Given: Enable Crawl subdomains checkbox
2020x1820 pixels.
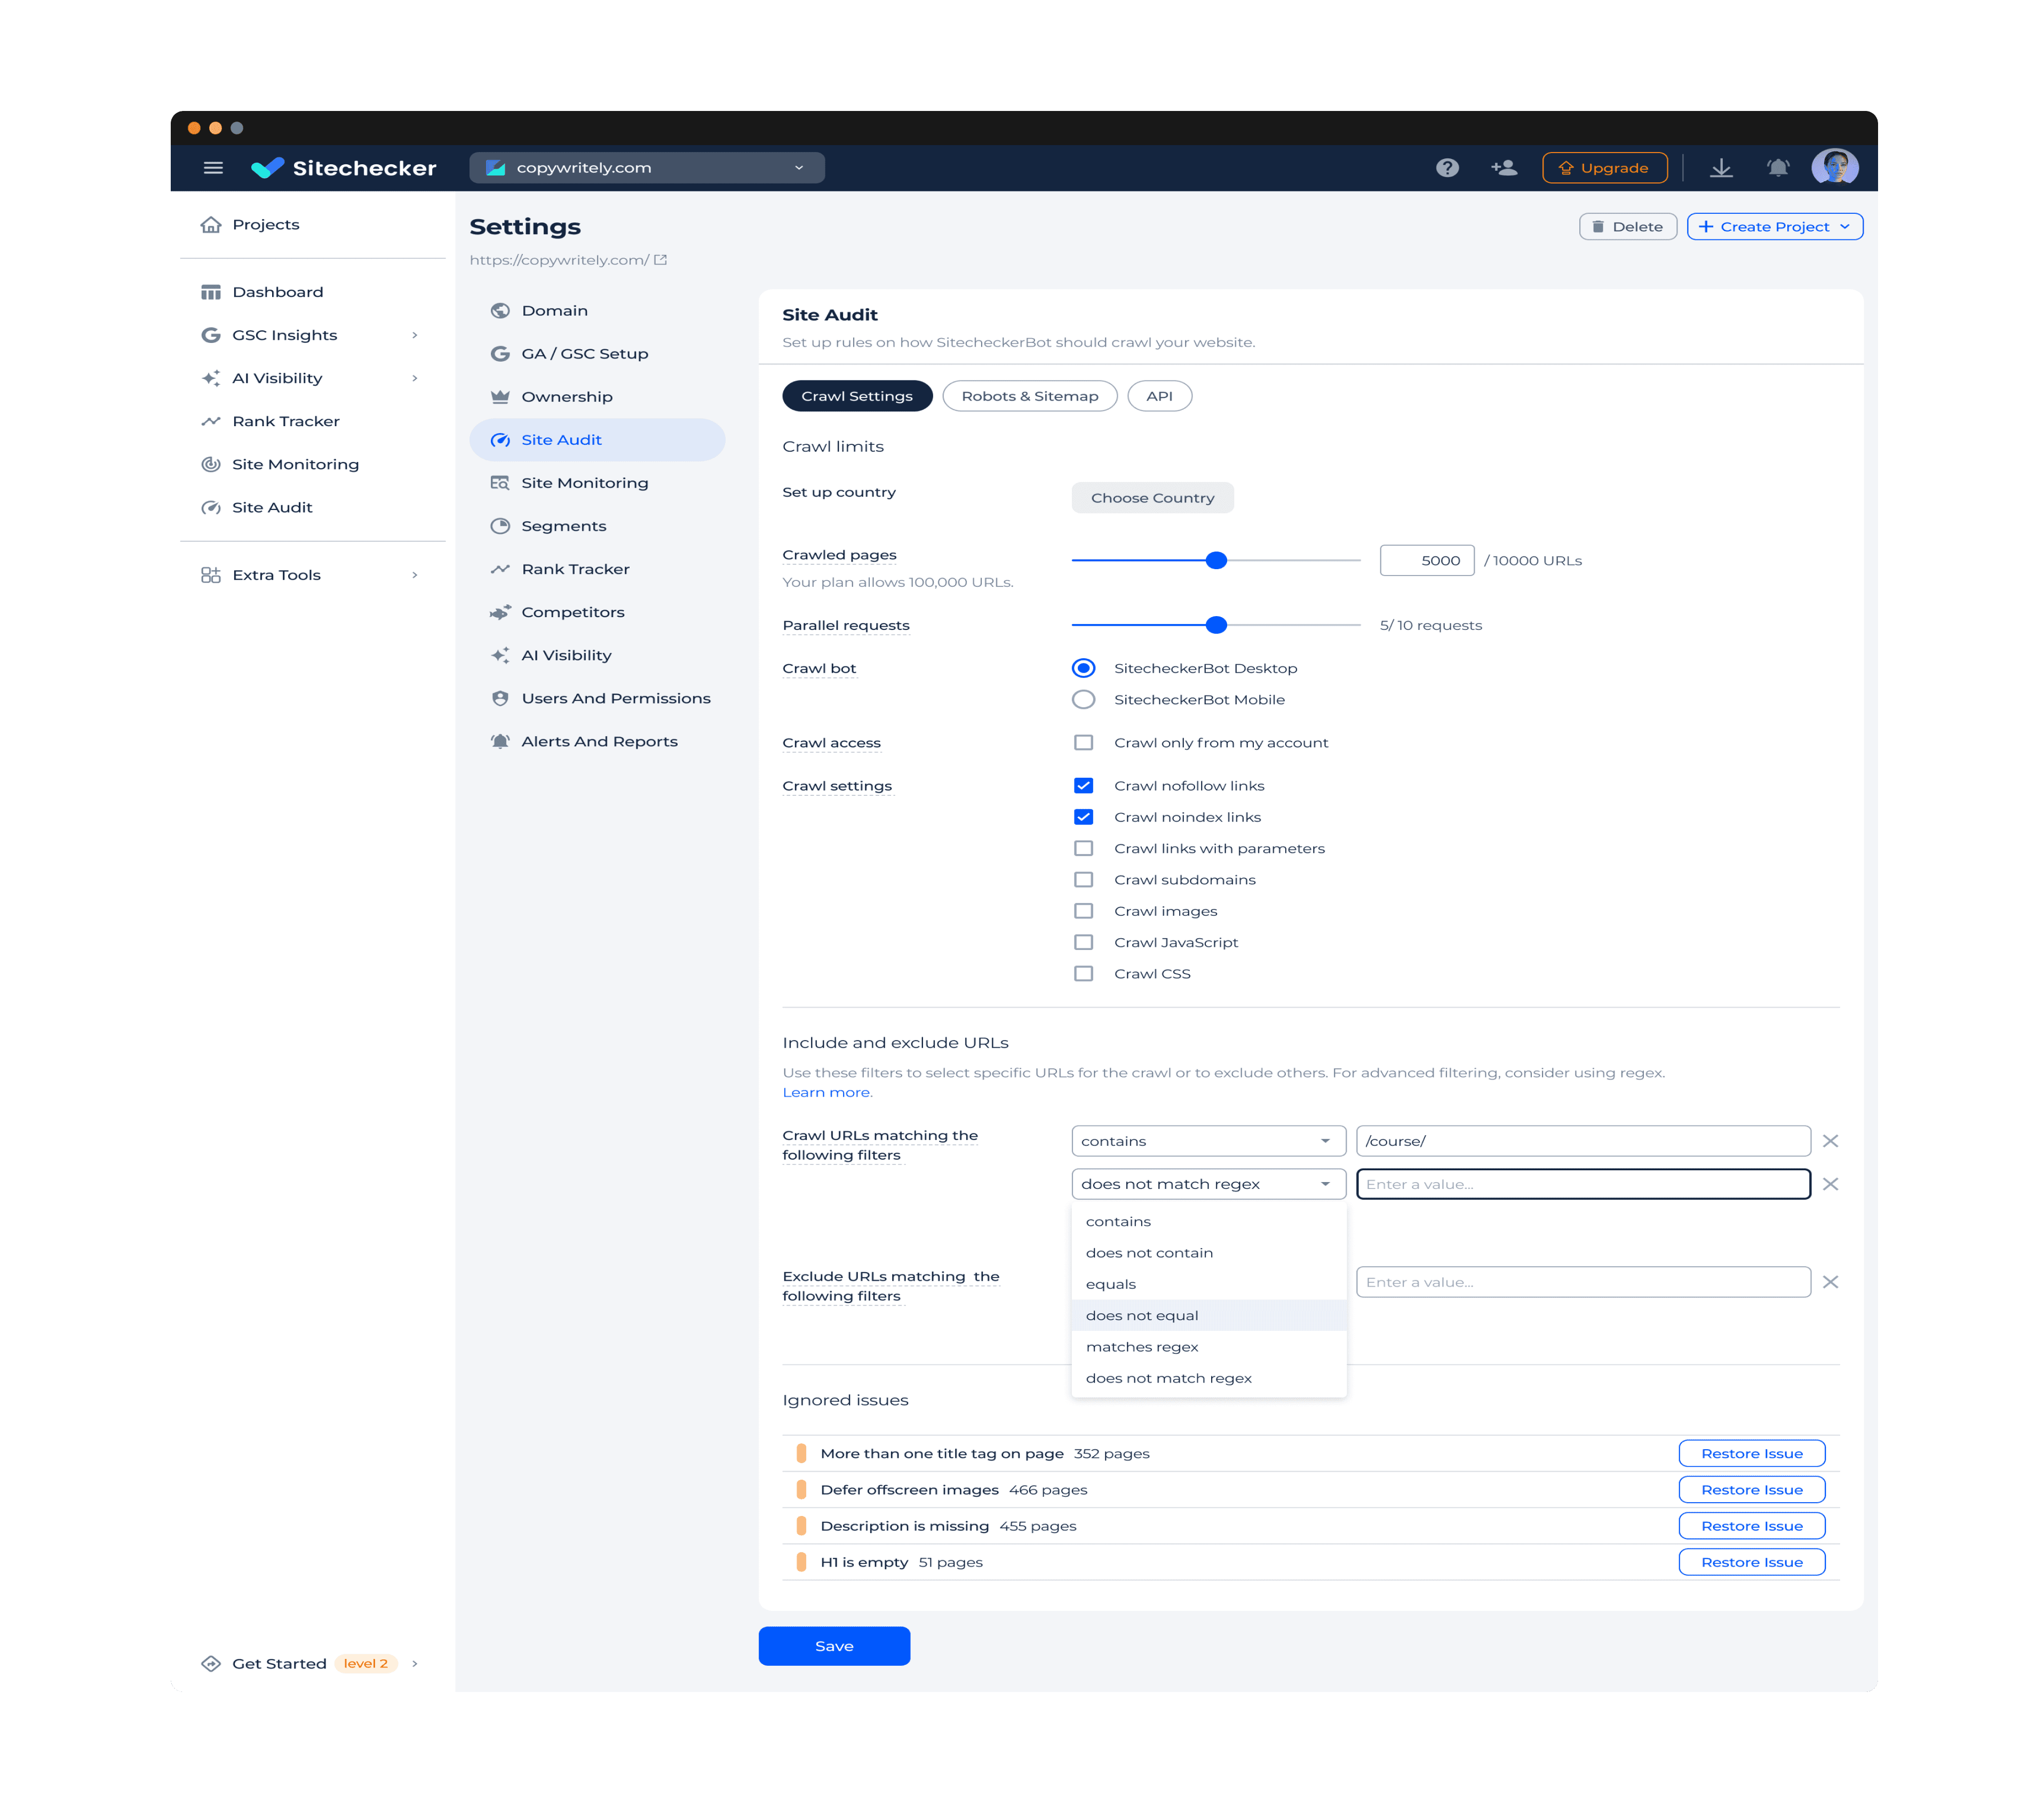Looking at the screenshot, I should (x=1083, y=880).
